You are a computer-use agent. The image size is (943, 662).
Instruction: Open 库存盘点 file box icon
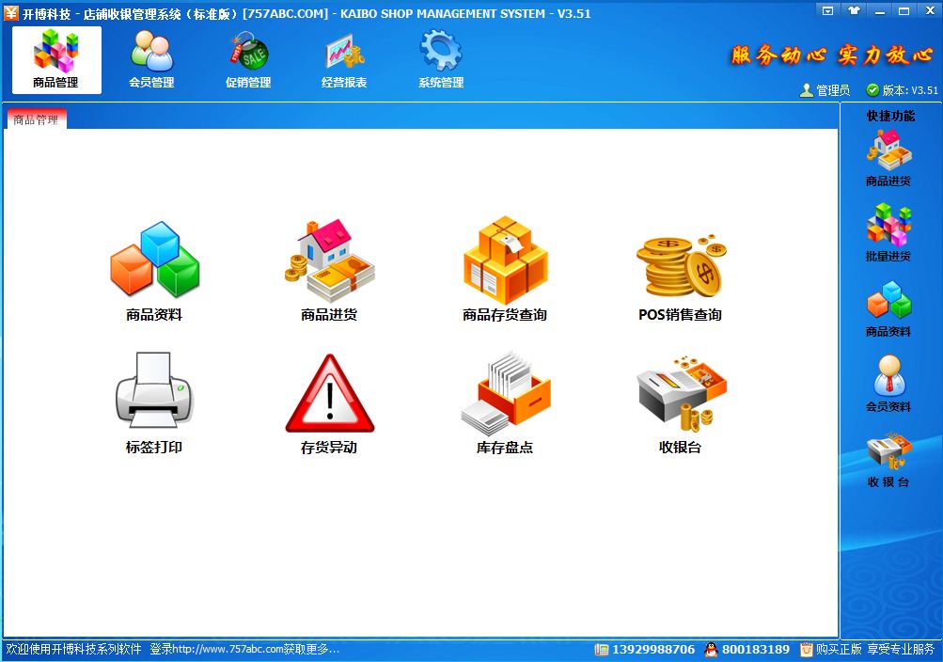tap(505, 402)
